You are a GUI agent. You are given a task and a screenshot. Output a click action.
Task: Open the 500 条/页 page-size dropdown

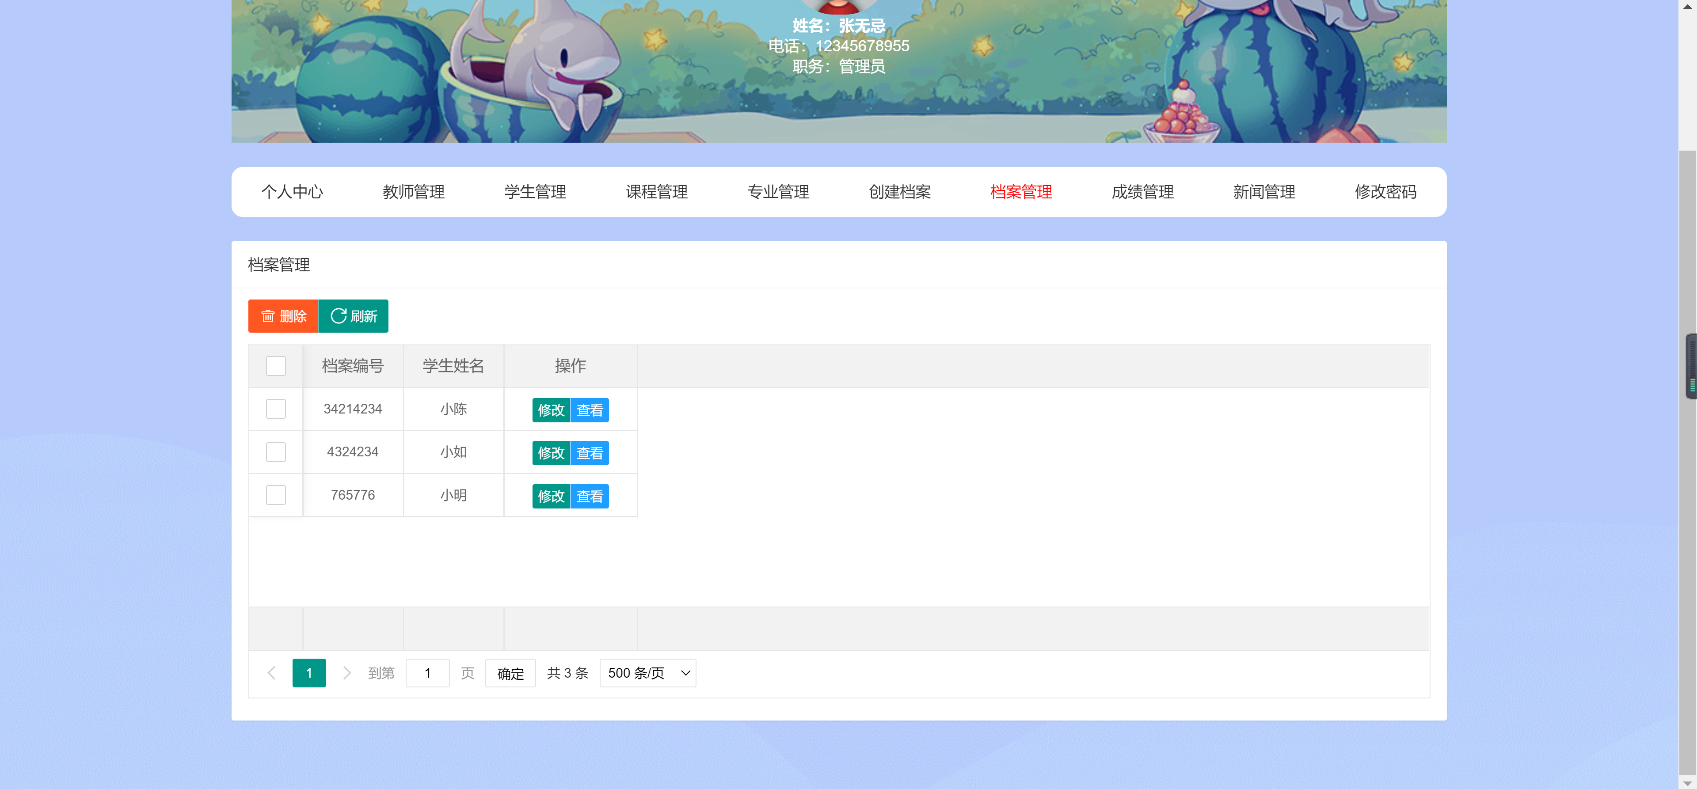pyautogui.click(x=647, y=672)
